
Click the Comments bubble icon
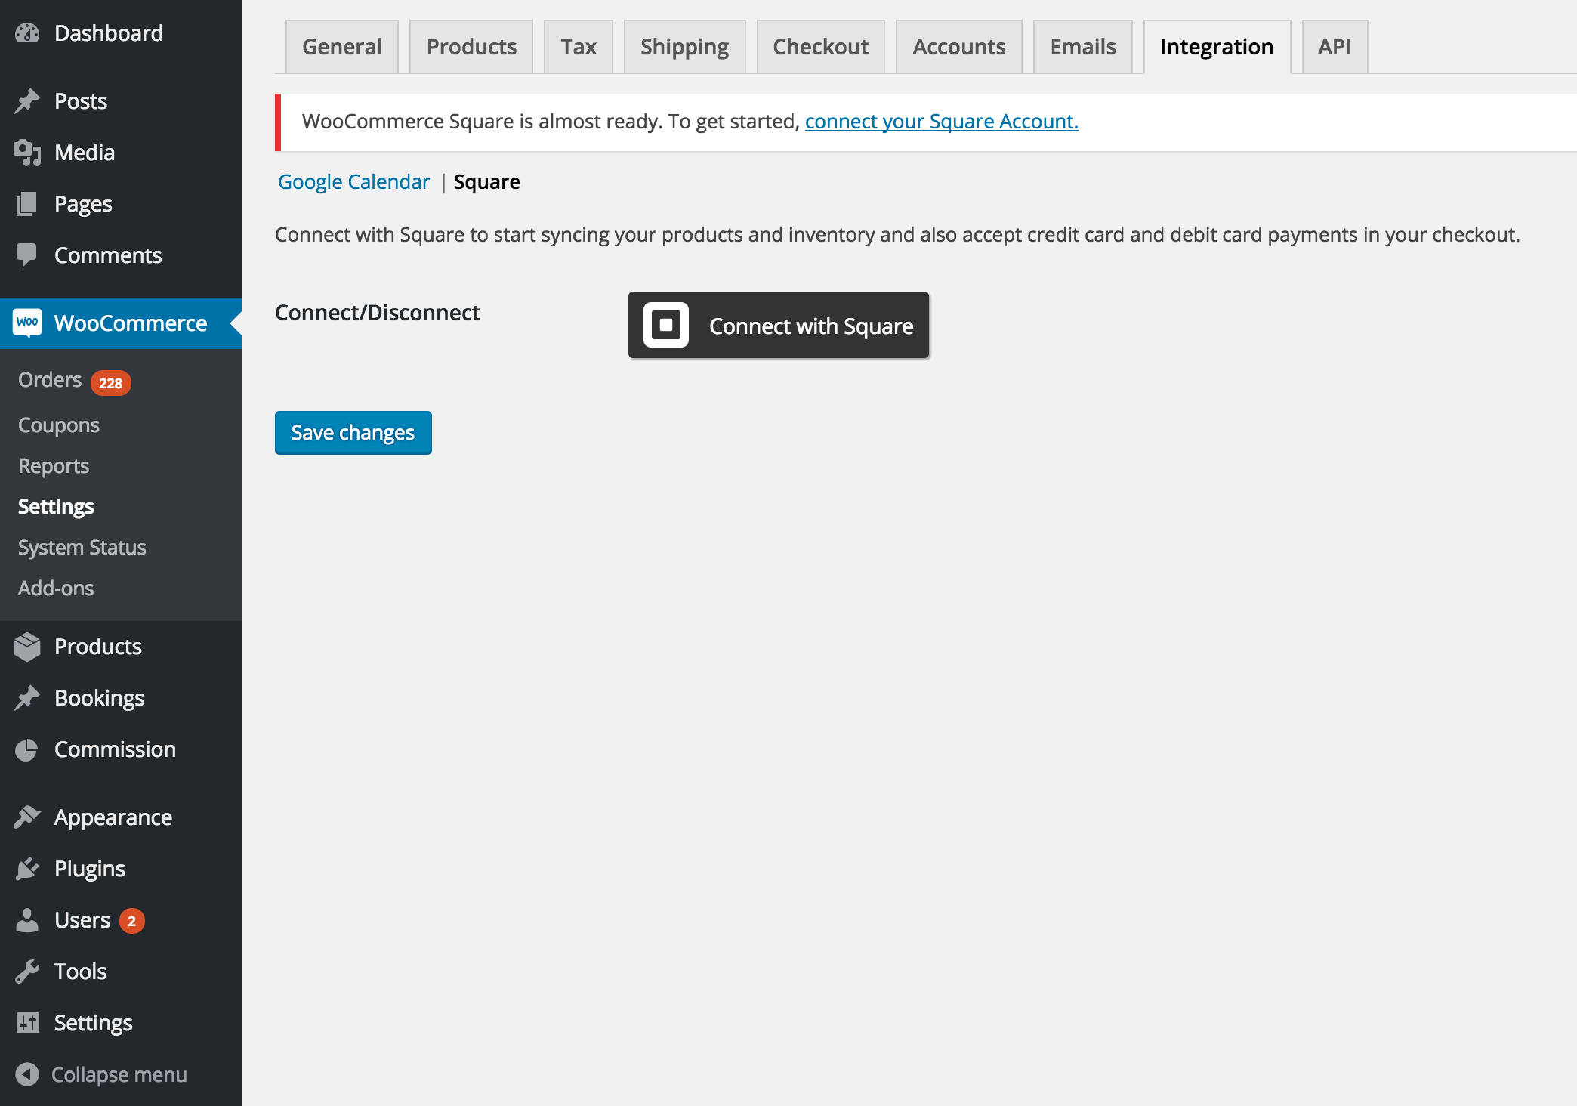[27, 255]
